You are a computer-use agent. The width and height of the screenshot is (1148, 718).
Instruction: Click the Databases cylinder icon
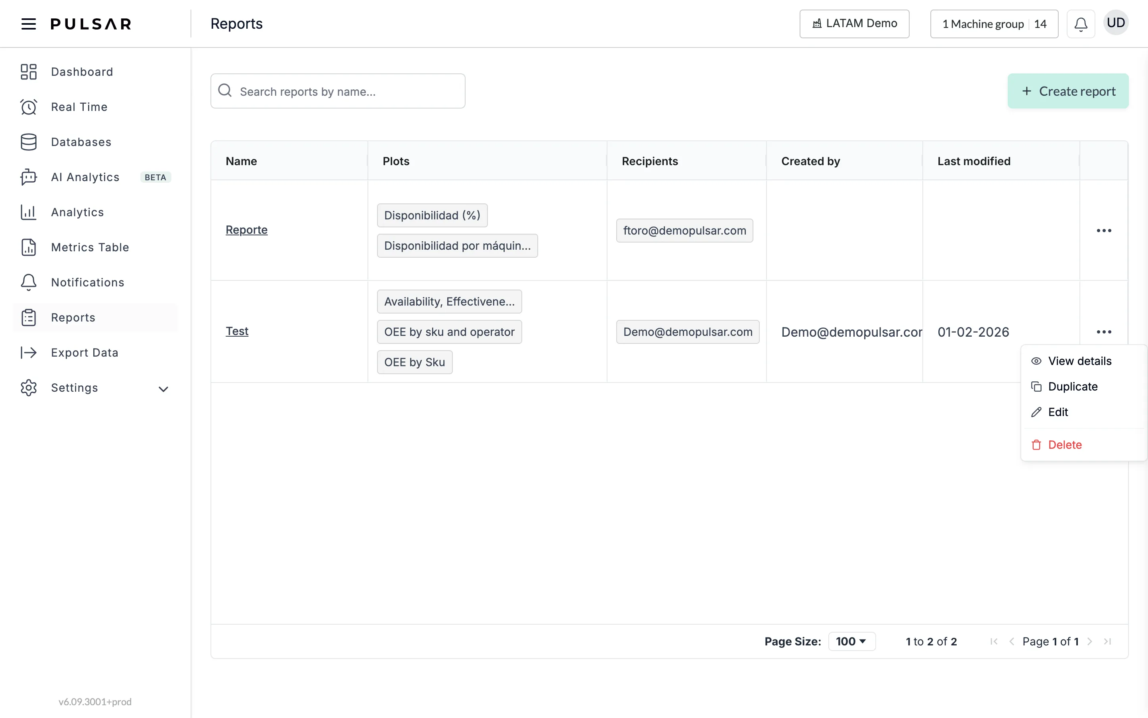tap(28, 142)
